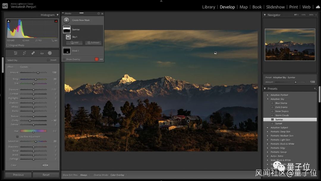Viewport: 321px width, 181px height.
Task: Click the red overlay color swatch
Action: (x=96, y=59)
